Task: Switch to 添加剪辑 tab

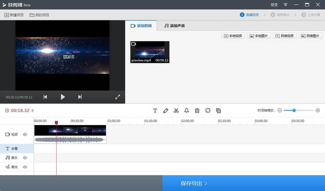Action: [141, 26]
